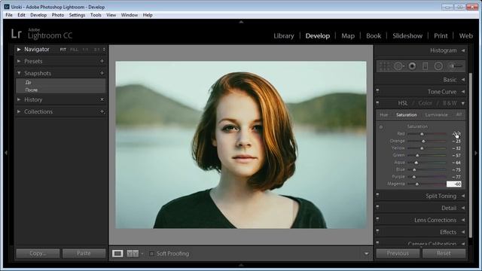Image resolution: width=482 pixels, height=271 pixels.
Task: Show filmstrip with bottom edge arrow
Action: pos(241,265)
